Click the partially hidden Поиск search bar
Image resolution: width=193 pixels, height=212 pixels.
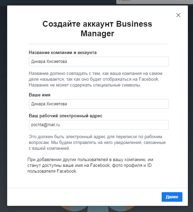(x=154, y=2)
